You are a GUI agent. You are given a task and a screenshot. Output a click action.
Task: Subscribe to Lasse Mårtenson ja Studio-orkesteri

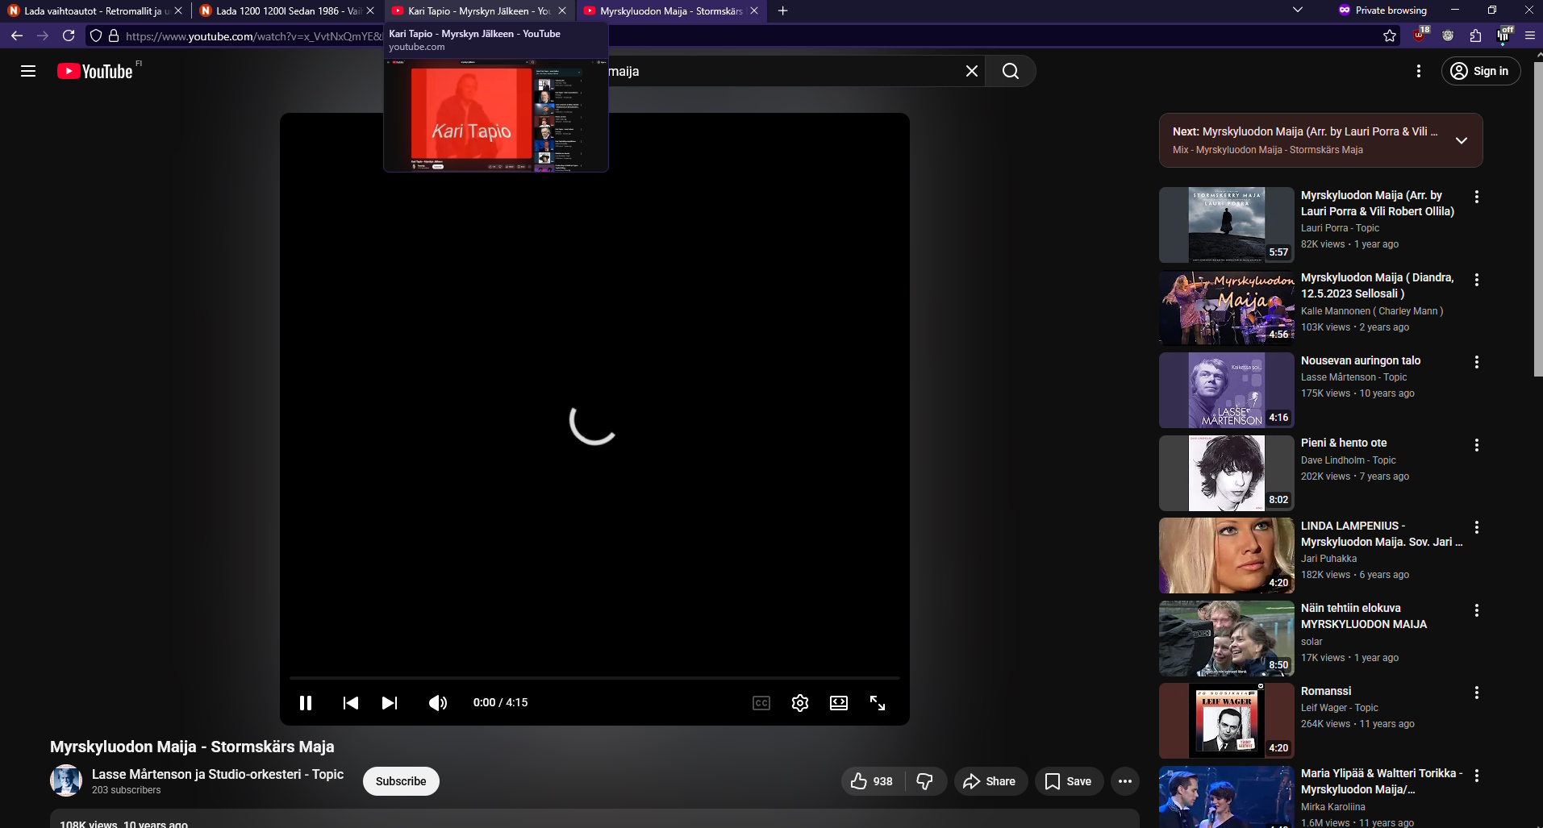click(401, 781)
